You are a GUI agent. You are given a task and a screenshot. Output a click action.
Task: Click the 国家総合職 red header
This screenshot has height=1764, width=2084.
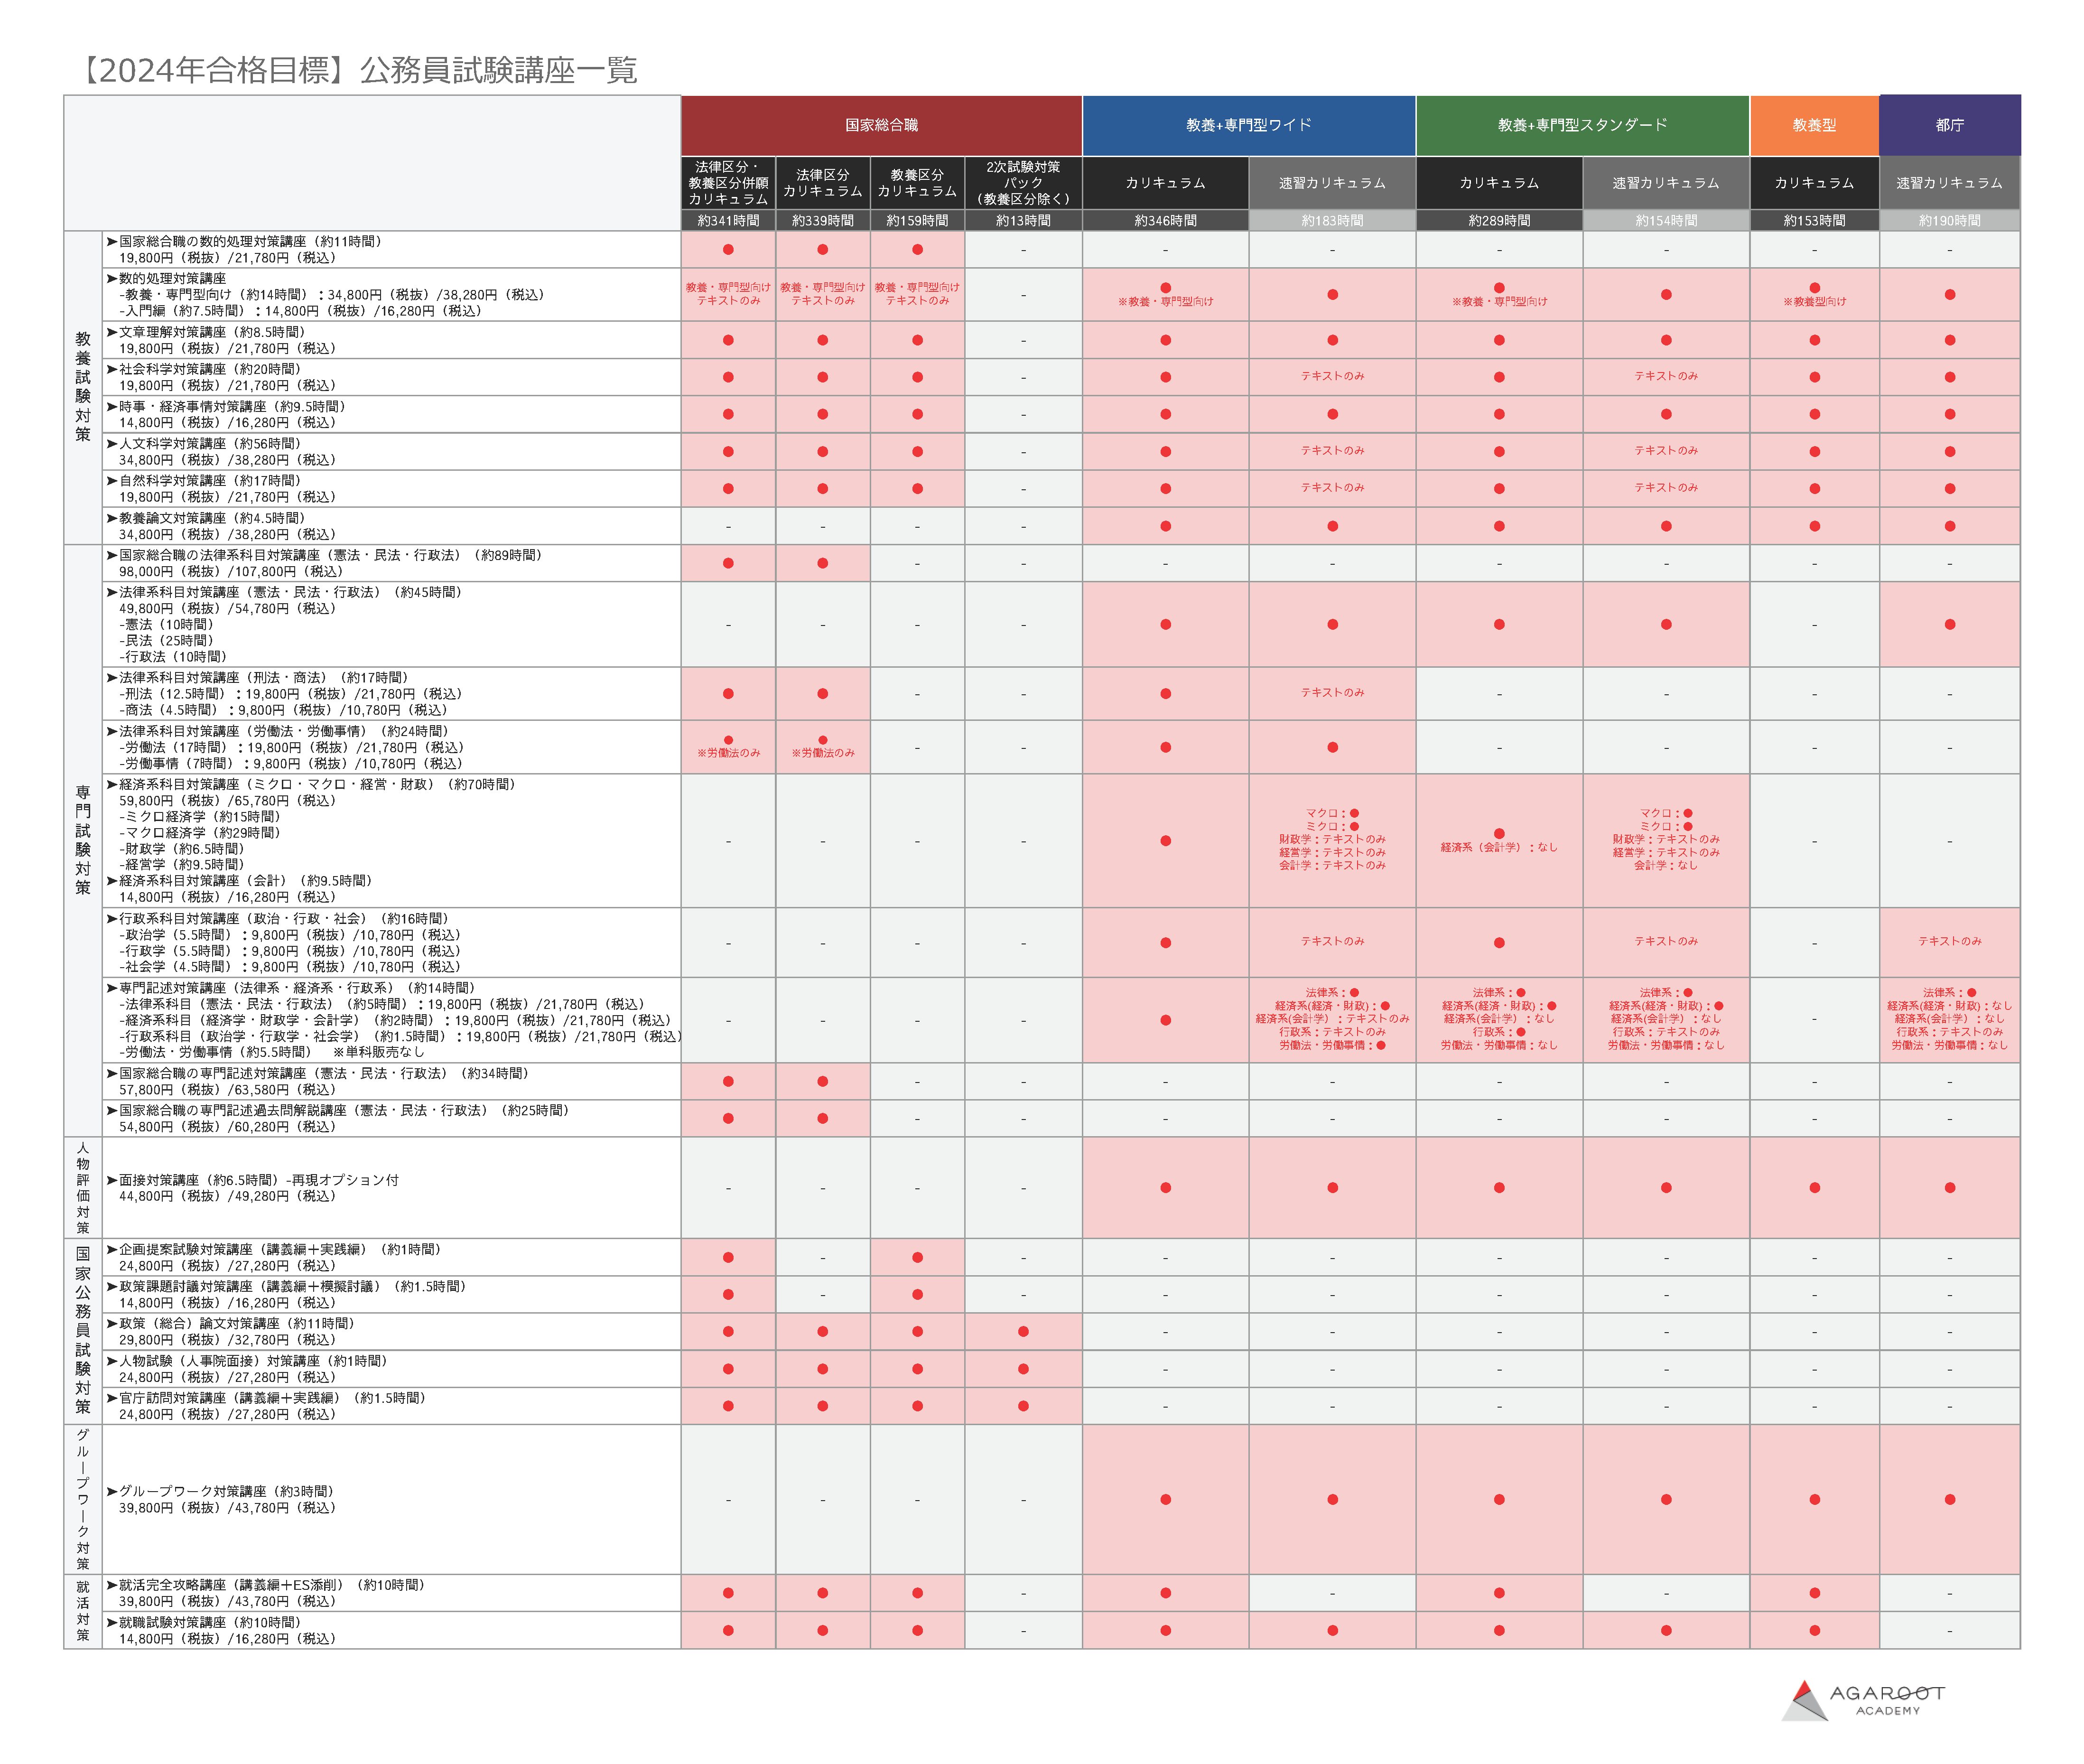881,125
